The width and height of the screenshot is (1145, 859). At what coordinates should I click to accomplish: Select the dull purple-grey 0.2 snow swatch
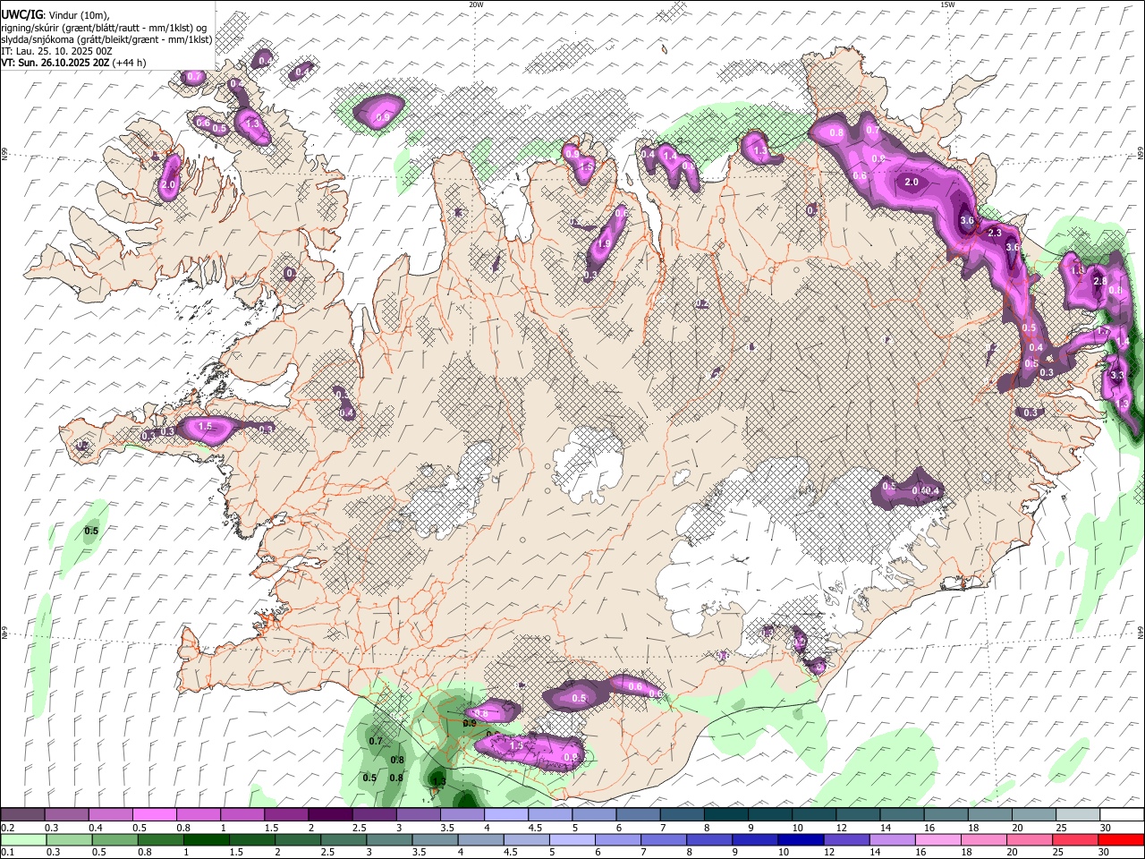click(22, 814)
